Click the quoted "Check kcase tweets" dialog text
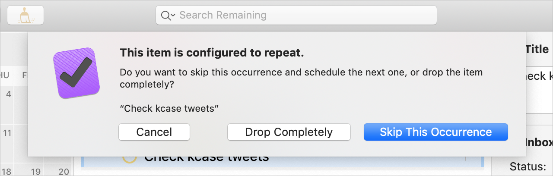This screenshot has width=553, height=176. (169, 108)
